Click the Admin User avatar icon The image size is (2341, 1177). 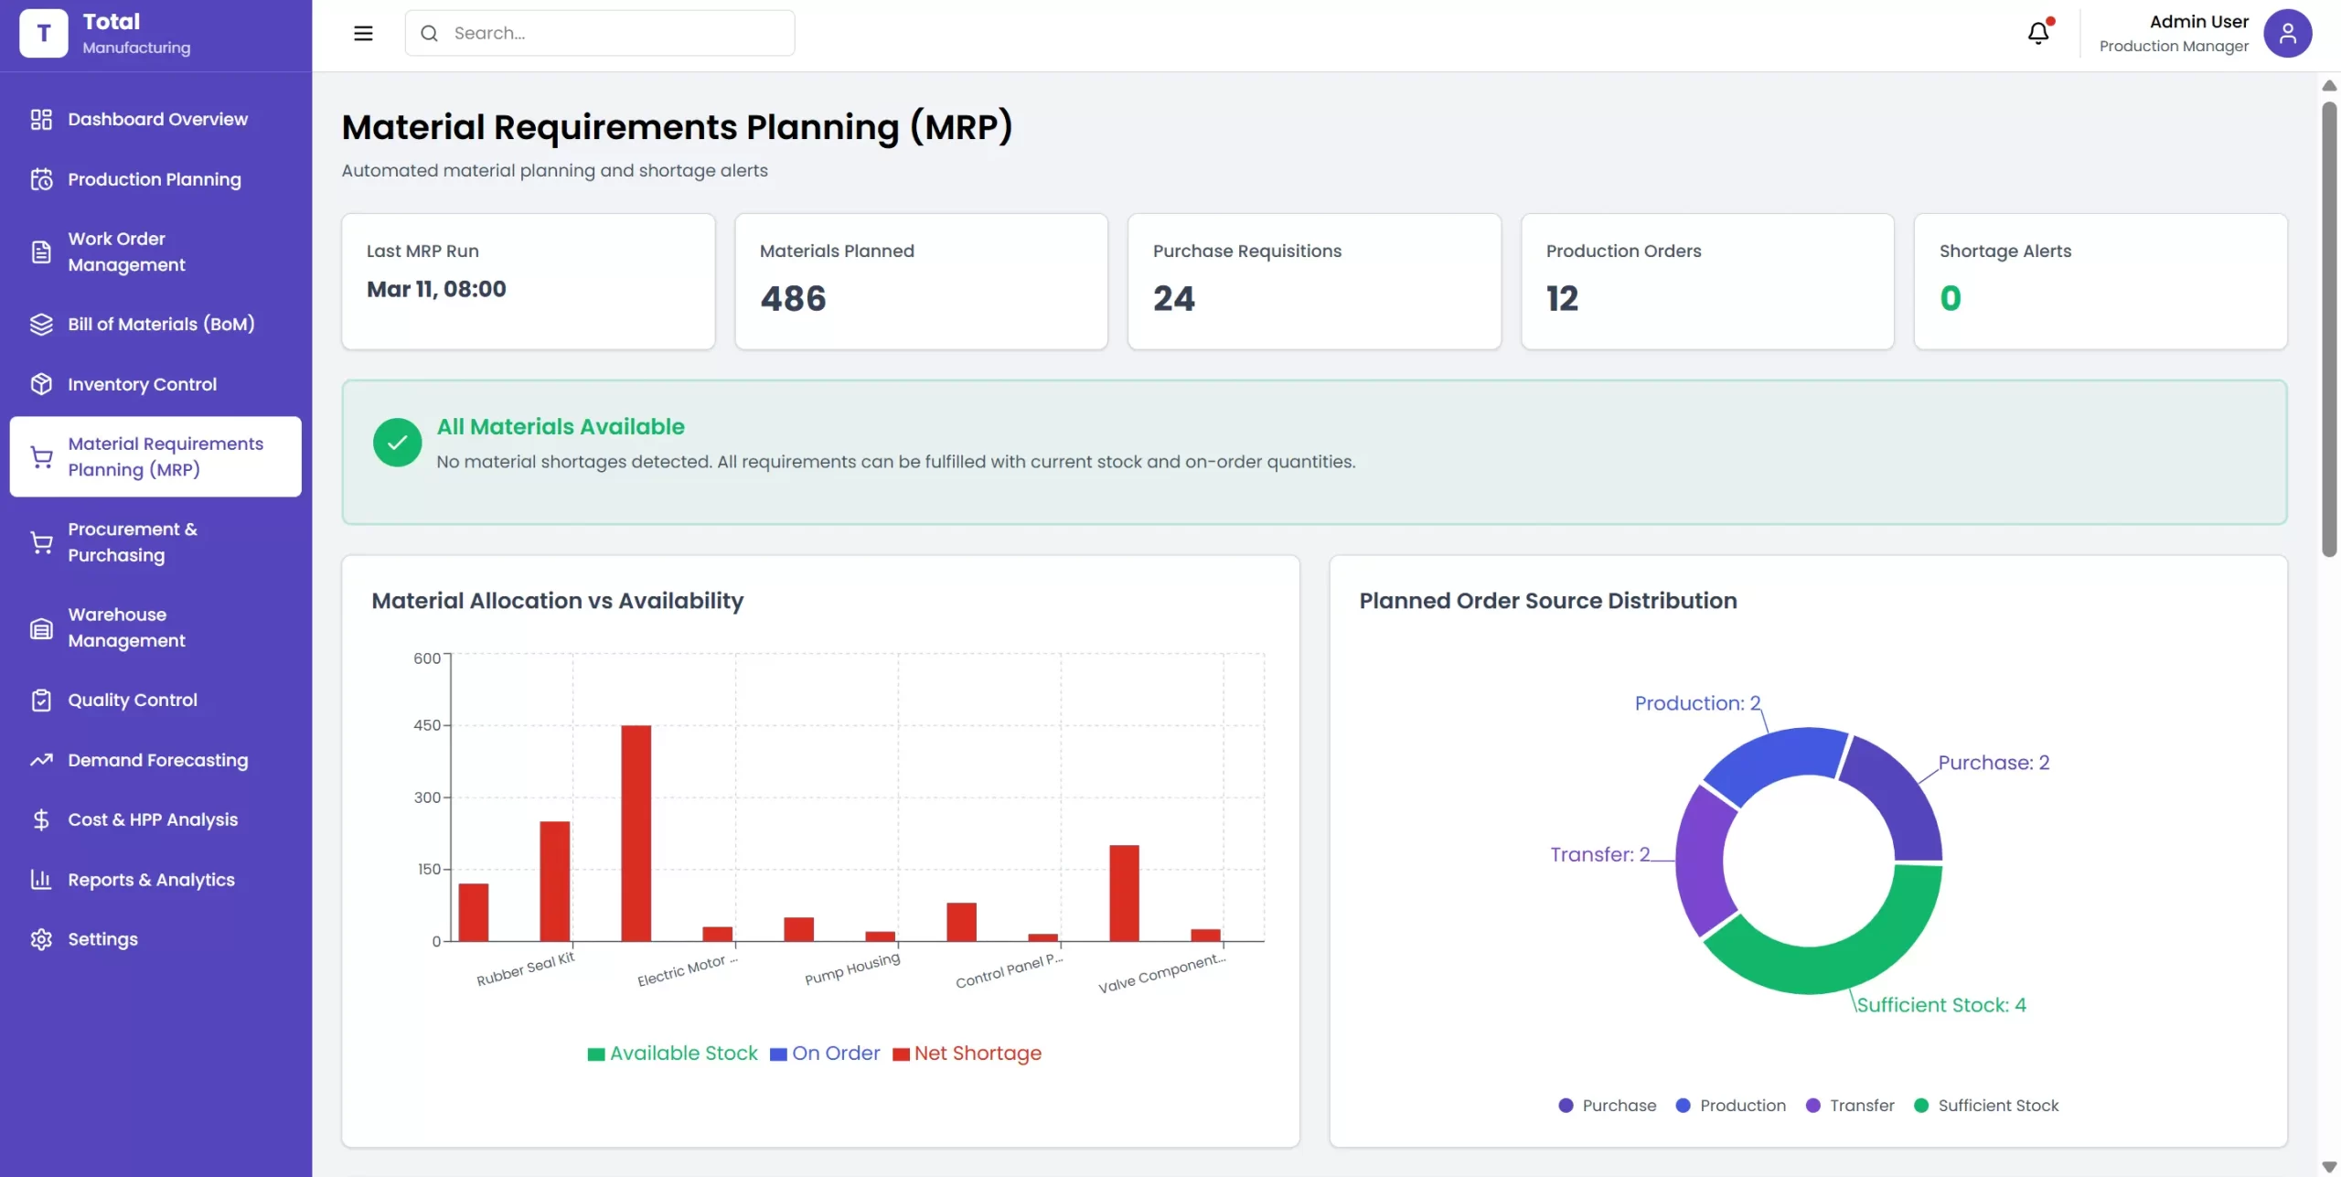pyautogui.click(x=2287, y=34)
